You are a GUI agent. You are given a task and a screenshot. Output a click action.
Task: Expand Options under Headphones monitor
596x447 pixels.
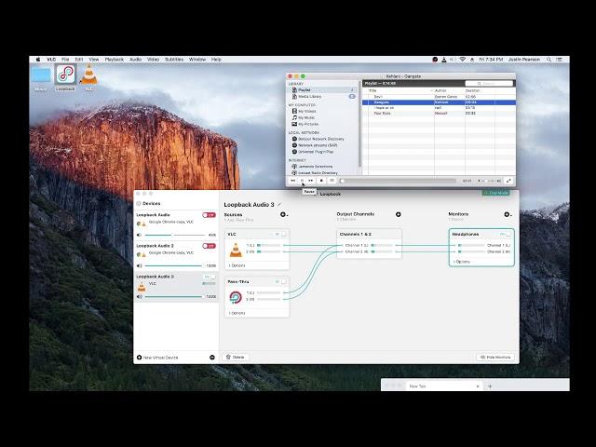[462, 262]
